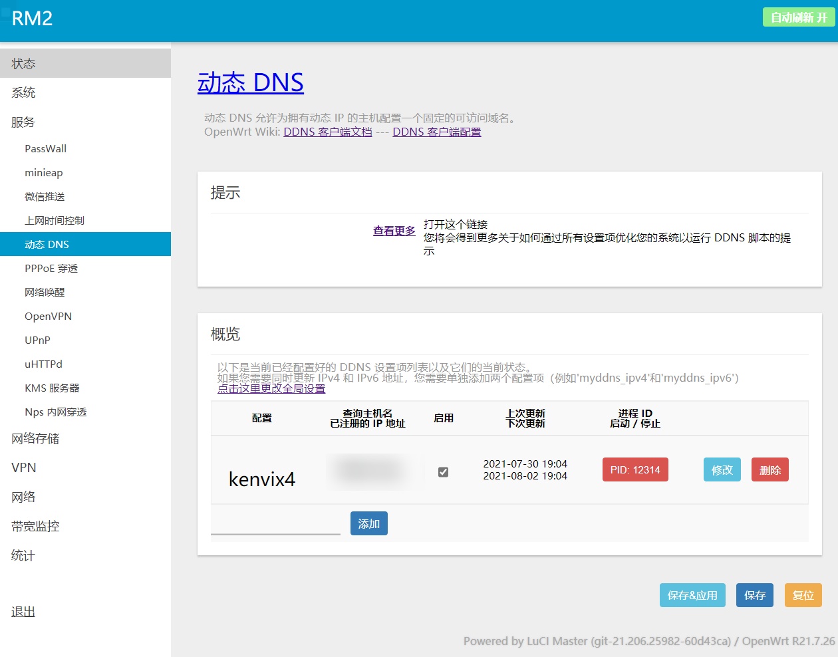
Task: Uncheck the enabled checkbox for kenvix4
Action: pos(443,472)
